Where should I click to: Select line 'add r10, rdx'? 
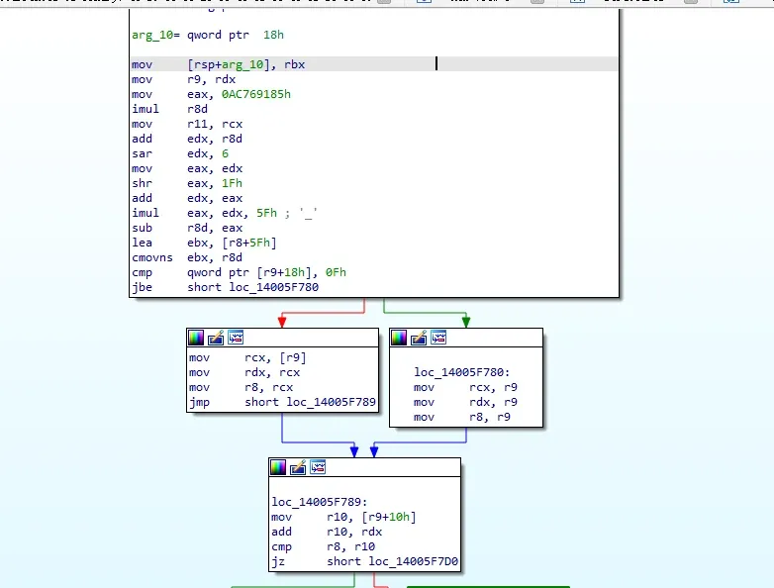pyautogui.click(x=327, y=532)
